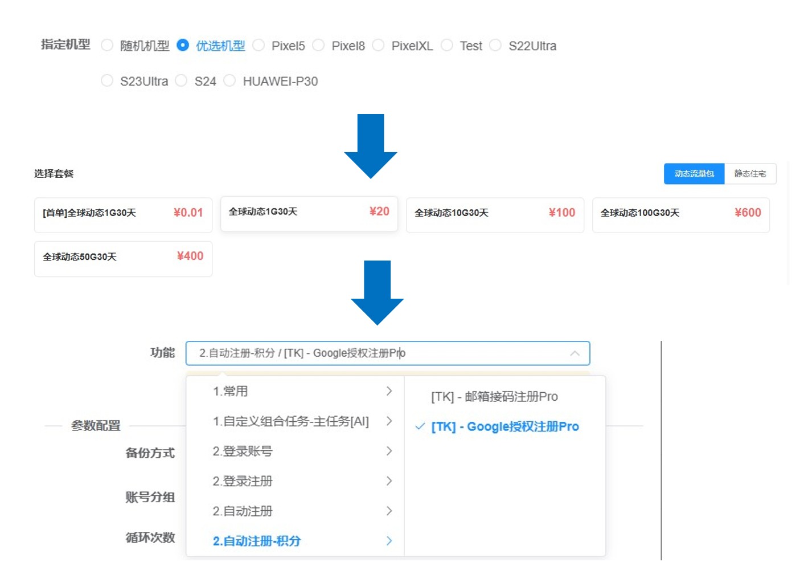Switch to the 静态住宅 tab
Image resolution: width=804 pixels, height=578 pixels.
point(750,174)
